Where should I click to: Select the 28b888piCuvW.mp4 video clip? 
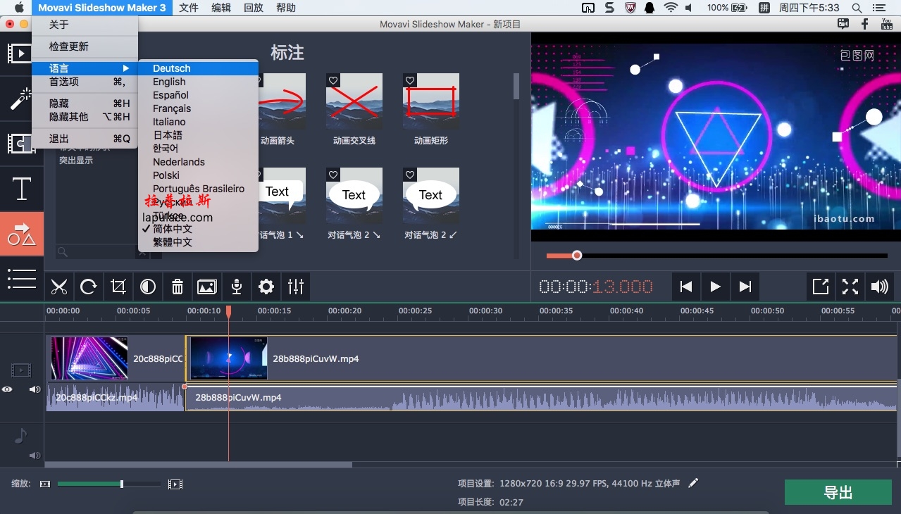tap(542, 358)
